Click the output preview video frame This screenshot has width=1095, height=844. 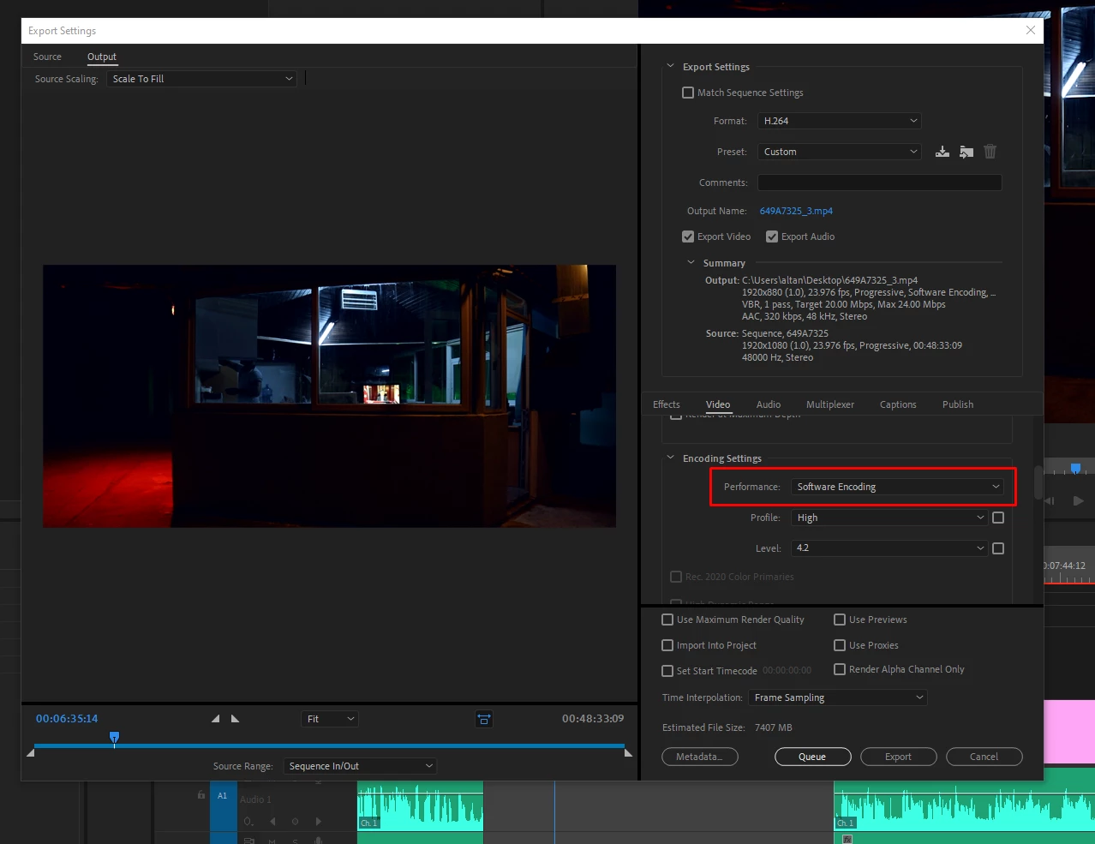click(329, 396)
